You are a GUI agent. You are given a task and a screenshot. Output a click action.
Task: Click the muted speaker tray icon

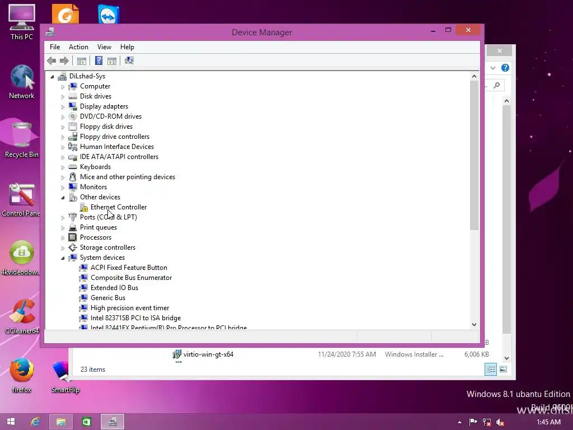500,422
